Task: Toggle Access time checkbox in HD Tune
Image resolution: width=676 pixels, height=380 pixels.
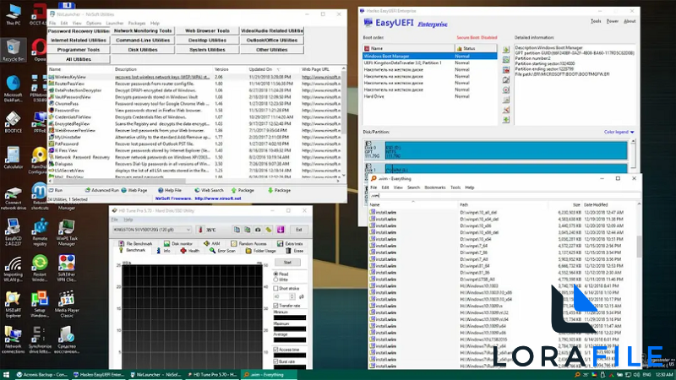Action: click(276, 350)
